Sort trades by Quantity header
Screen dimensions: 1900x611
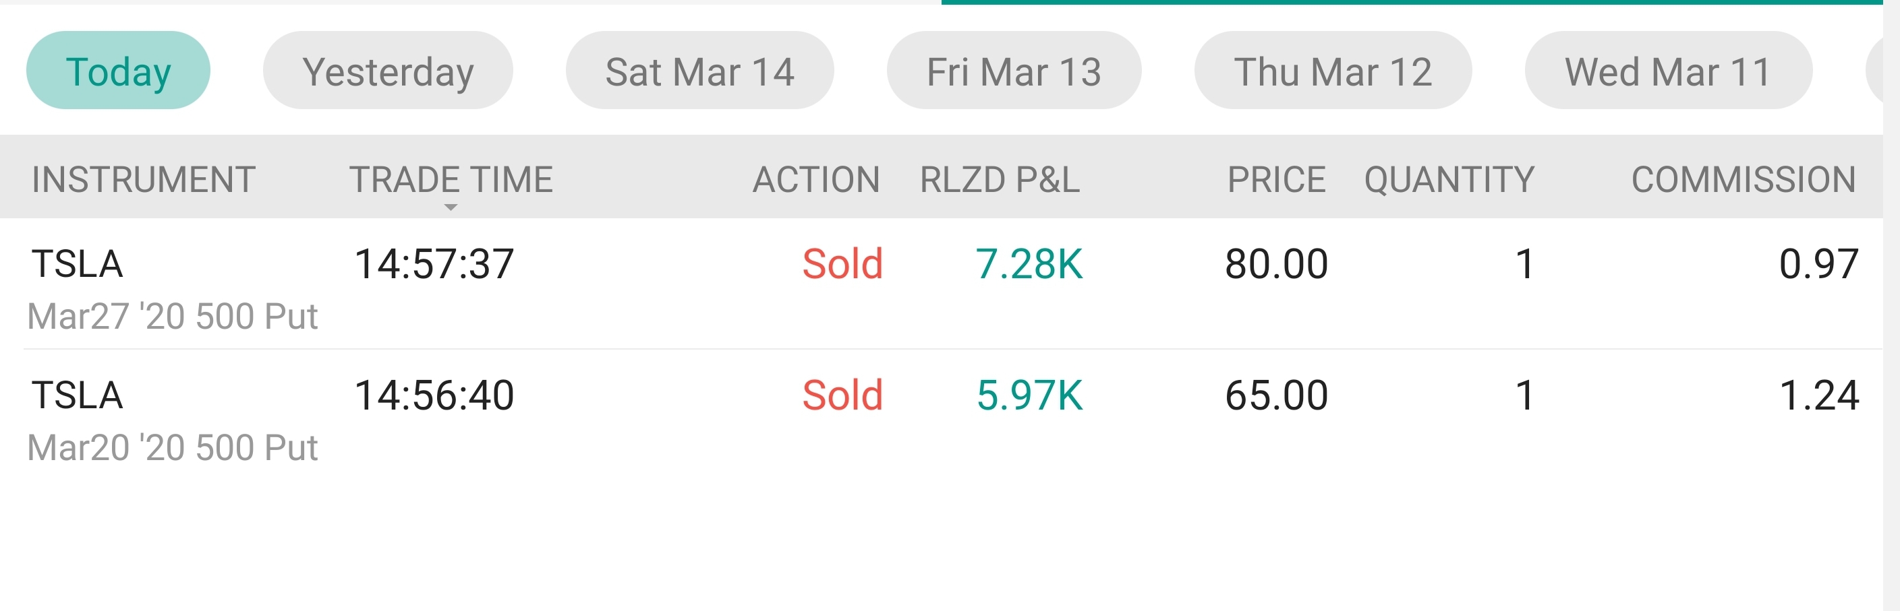pos(1449,179)
